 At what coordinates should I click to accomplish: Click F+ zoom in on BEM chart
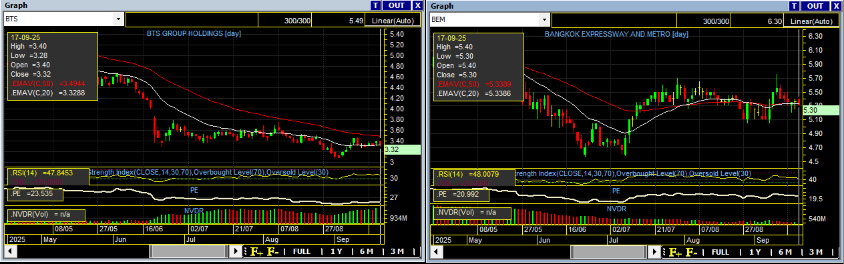675,252
